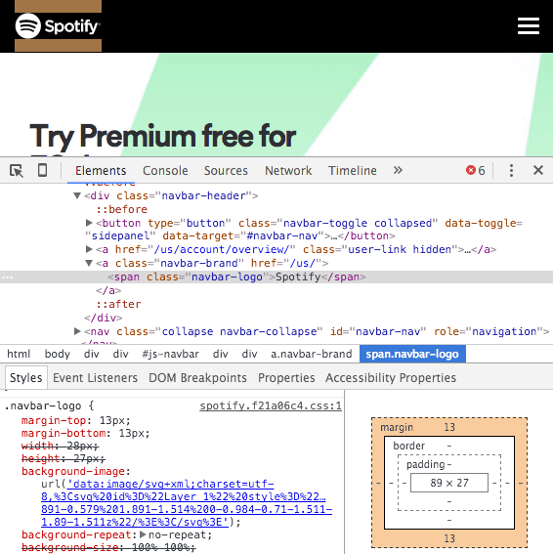Image resolution: width=553 pixels, height=554 pixels.
Task: Click the bottom margin value 13 in box model
Action: [x=449, y=538]
